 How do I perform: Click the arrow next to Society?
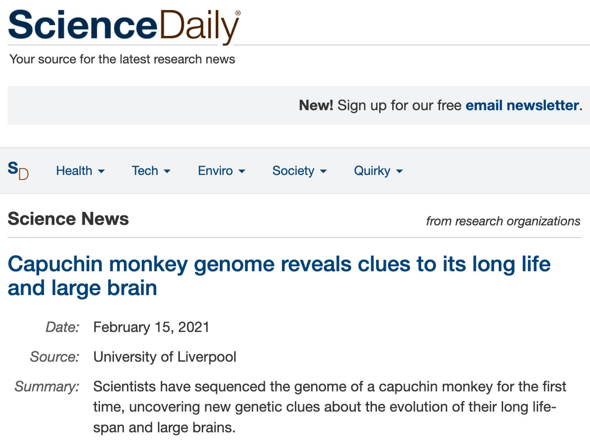(323, 171)
